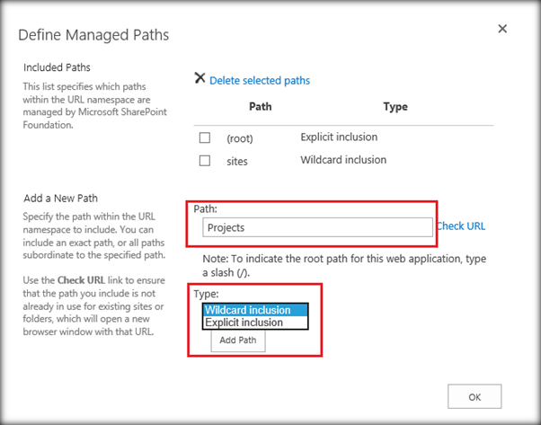Click the X icon beside Delete selected paths
The width and height of the screenshot is (541, 425).
point(200,78)
